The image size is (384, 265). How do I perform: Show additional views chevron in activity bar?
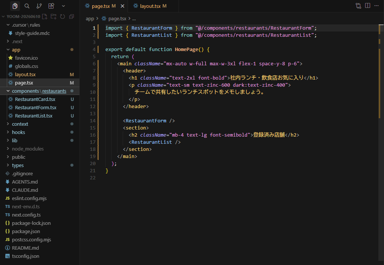point(63,6)
